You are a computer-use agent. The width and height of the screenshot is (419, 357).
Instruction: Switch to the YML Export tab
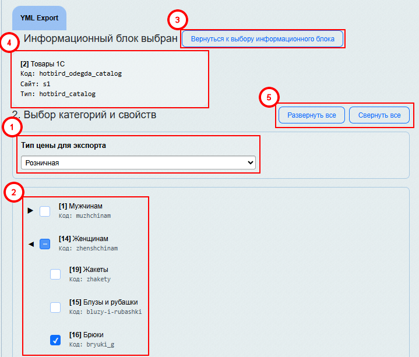40,18
